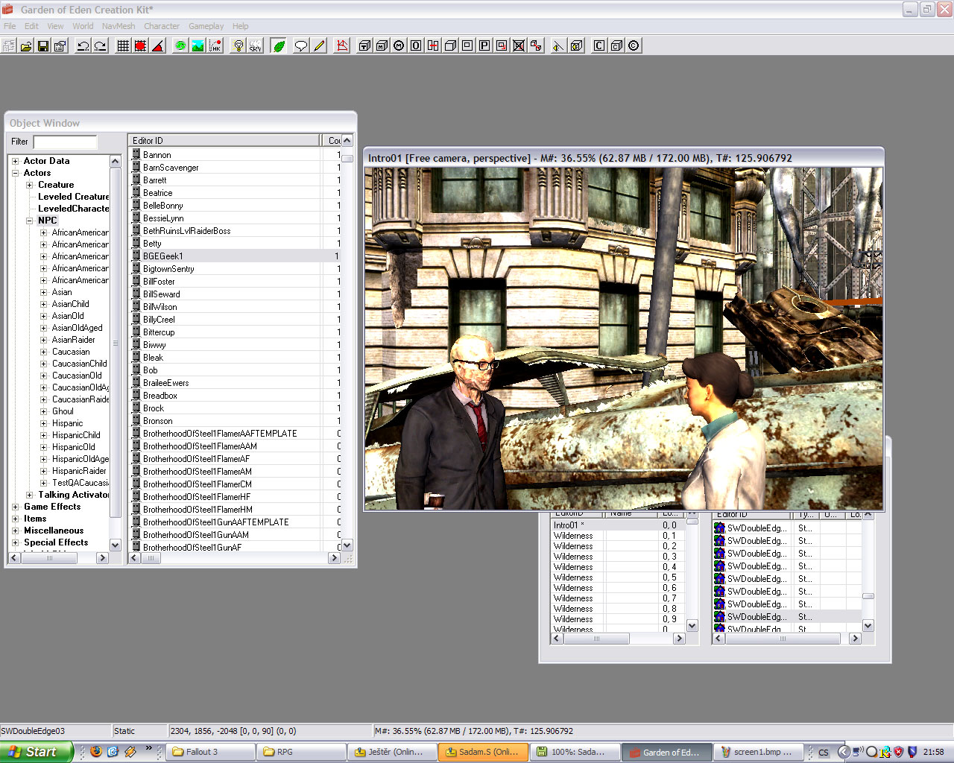Click the cube icon labeled T
This screenshot has height=763, width=954.
364,45
